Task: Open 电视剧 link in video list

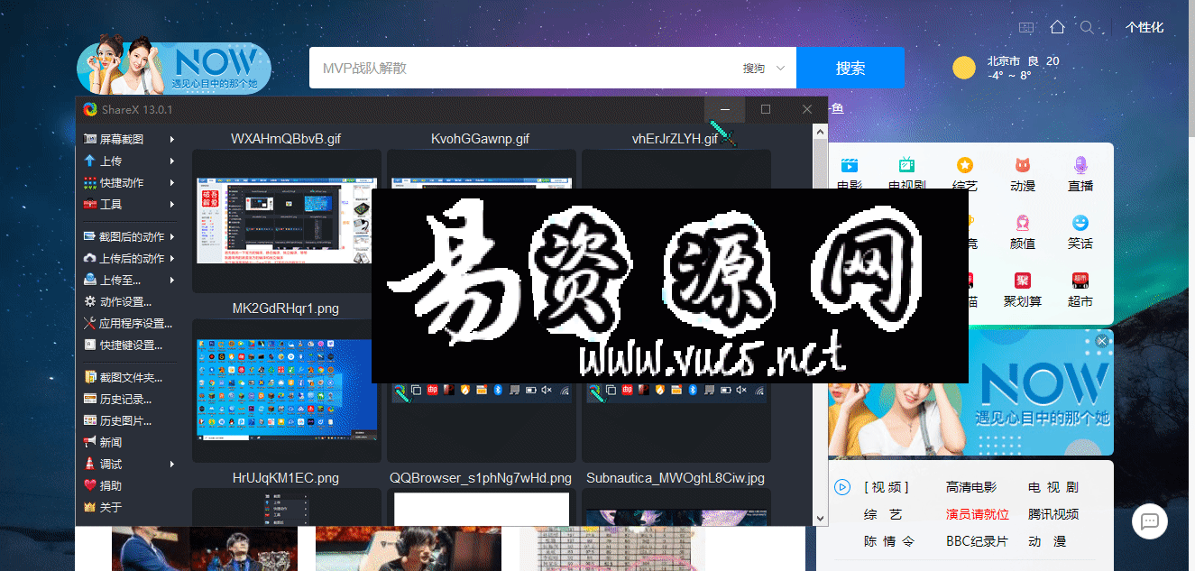Action: 1053,487
